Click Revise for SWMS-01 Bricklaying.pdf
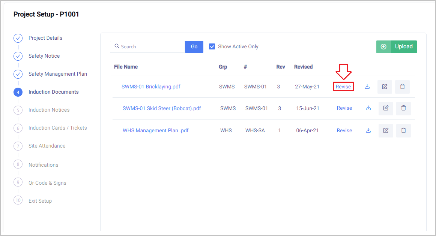Screen dimensions: 436x236 343,87
